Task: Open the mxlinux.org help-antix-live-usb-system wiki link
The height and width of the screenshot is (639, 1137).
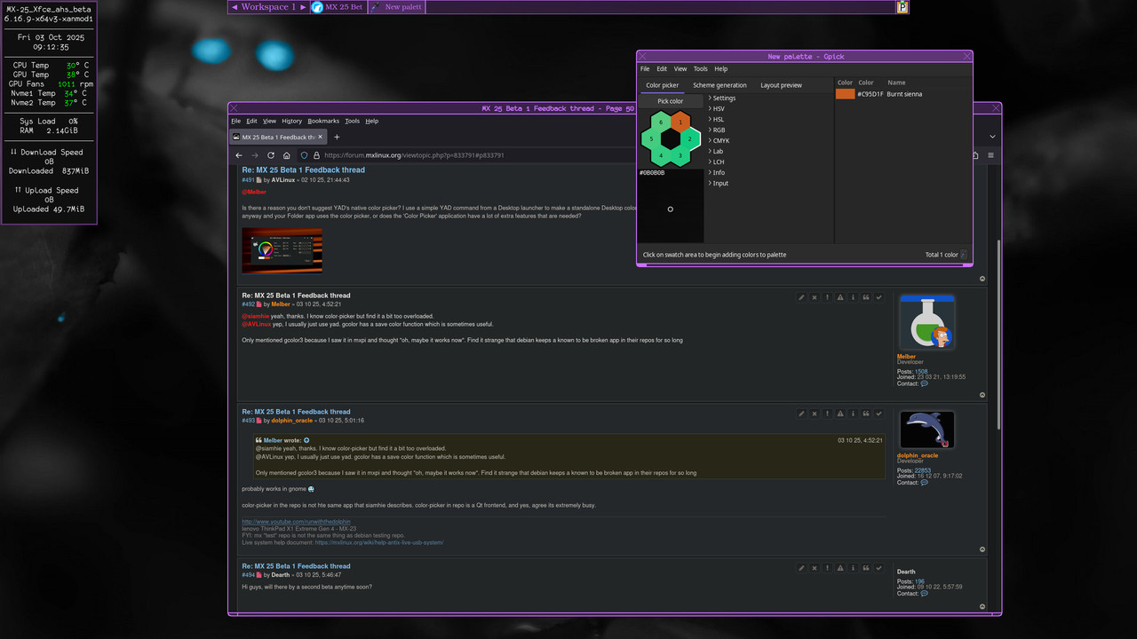Action: [379, 542]
